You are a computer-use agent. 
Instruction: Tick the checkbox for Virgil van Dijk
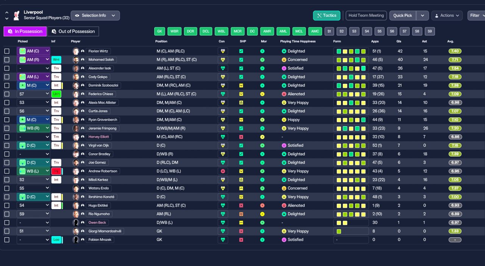[x=7, y=146]
